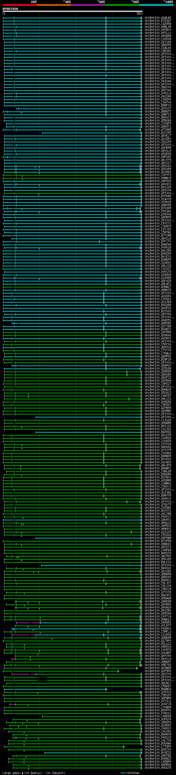Image resolution: width=176 pixels, height=775 pixels.
Task: Select hit UniRef100_B4DVD2
Action: [158, 432]
